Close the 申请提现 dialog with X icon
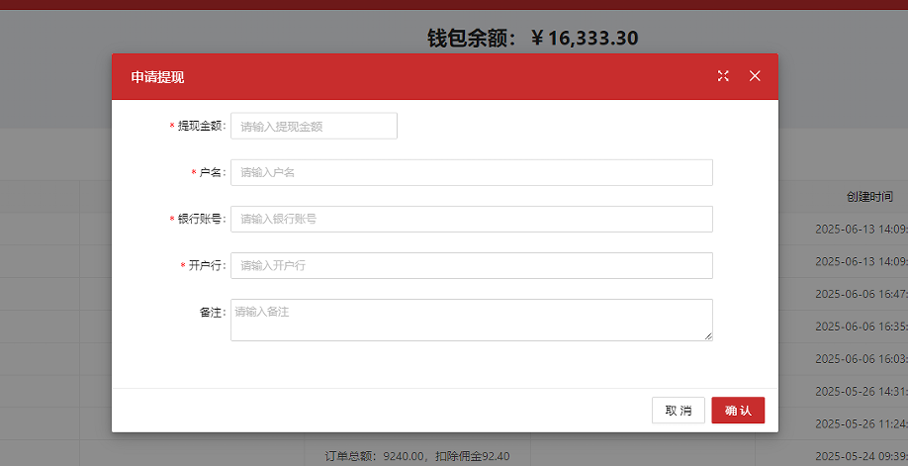The width and height of the screenshot is (908, 466). coord(755,76)
